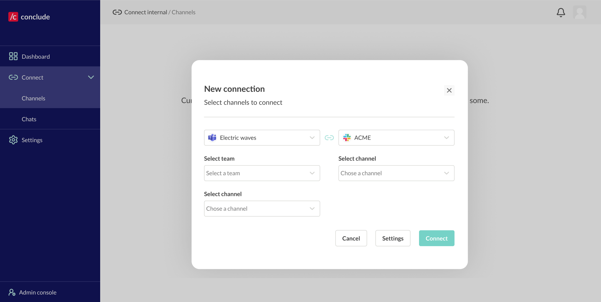Click the Admin console user icon
Image resolution: width=601 pixels, height=302 pixels.
click(12, 292)
